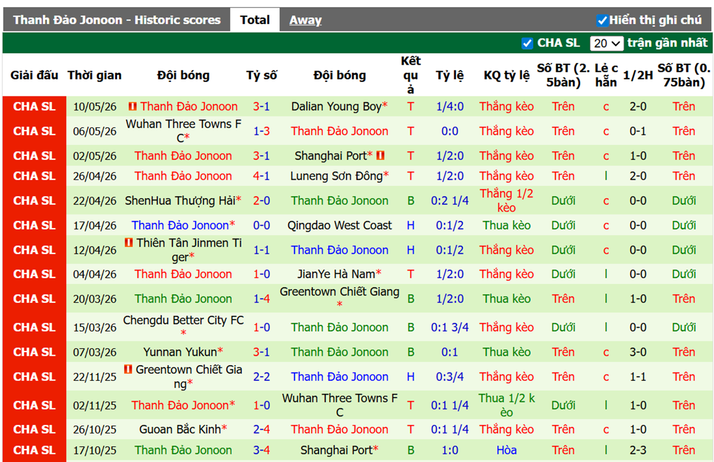Click score 0-0 versus Qingdao West Coast
714x462 pixels.
tap(262, 225)
